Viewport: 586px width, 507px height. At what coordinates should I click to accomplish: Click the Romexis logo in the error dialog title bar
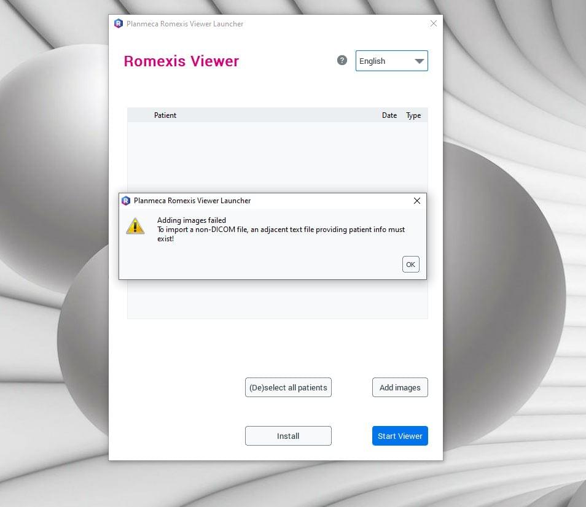(126, 201)
